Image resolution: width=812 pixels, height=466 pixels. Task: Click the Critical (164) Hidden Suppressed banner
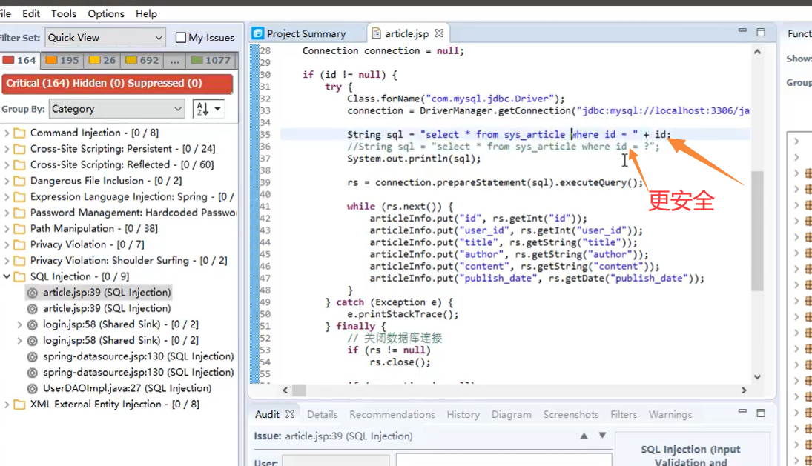(x=117, y=83)
